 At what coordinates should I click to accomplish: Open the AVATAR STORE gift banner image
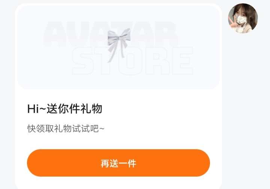click(x=118, y=47)
